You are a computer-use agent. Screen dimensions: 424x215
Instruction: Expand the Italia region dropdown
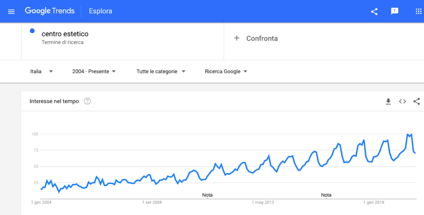(x=42, y=71)
